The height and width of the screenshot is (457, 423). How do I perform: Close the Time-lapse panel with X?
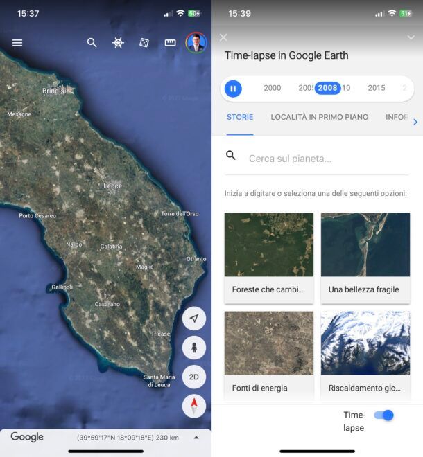[223, 37]
